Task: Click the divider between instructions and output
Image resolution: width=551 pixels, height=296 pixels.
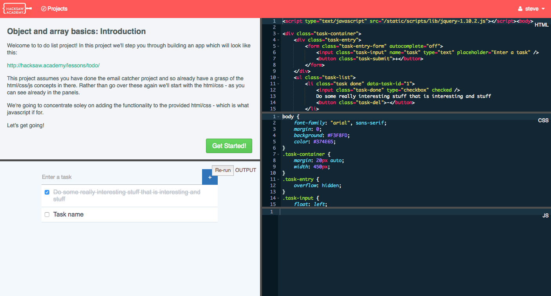Action: [x=130, y=160]
